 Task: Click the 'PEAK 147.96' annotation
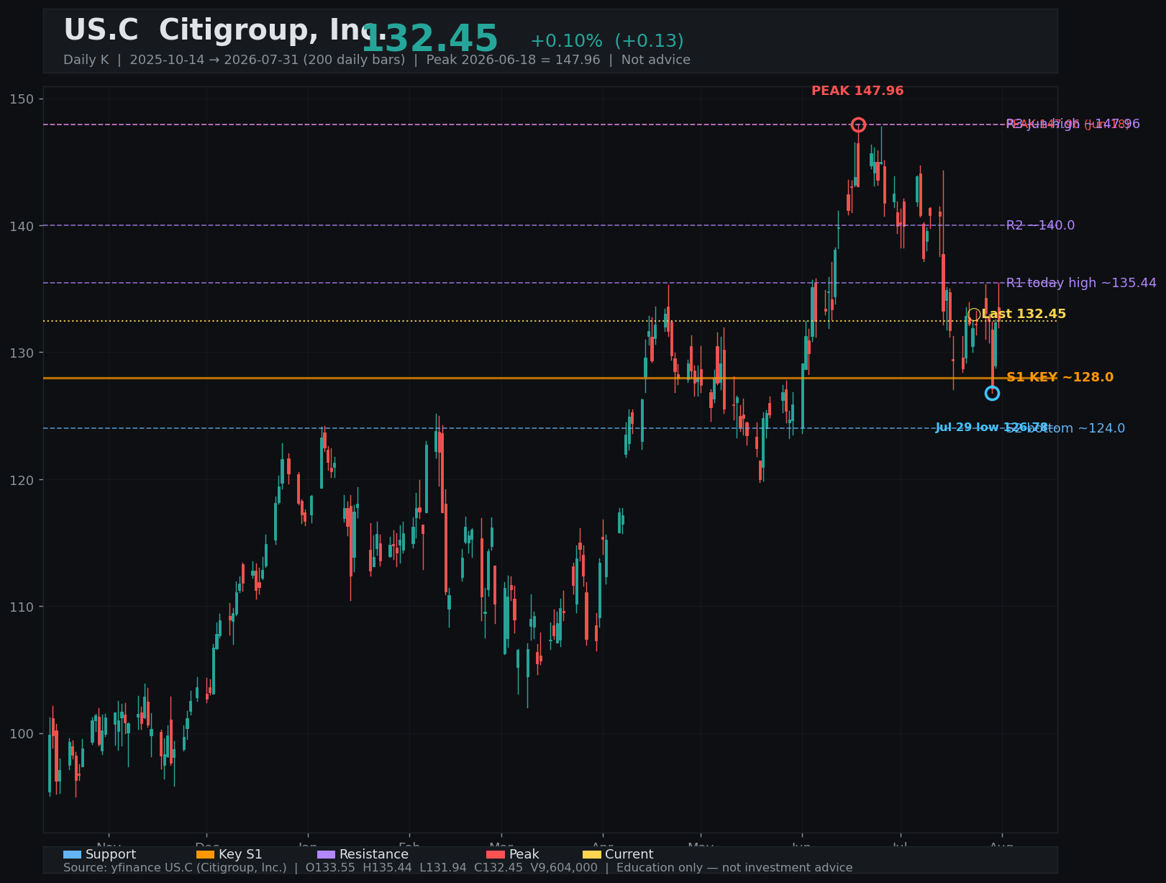(857, 91)
